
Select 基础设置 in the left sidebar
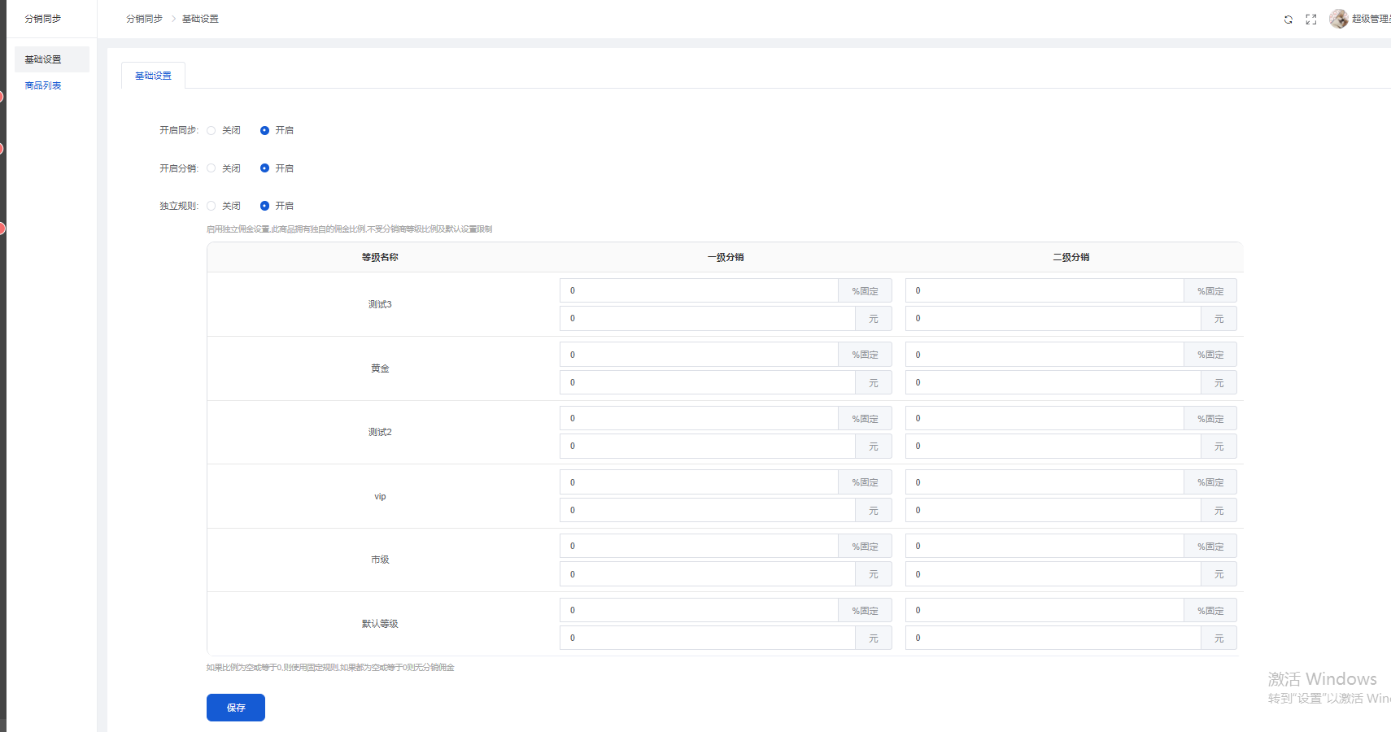tap(43, 59)
